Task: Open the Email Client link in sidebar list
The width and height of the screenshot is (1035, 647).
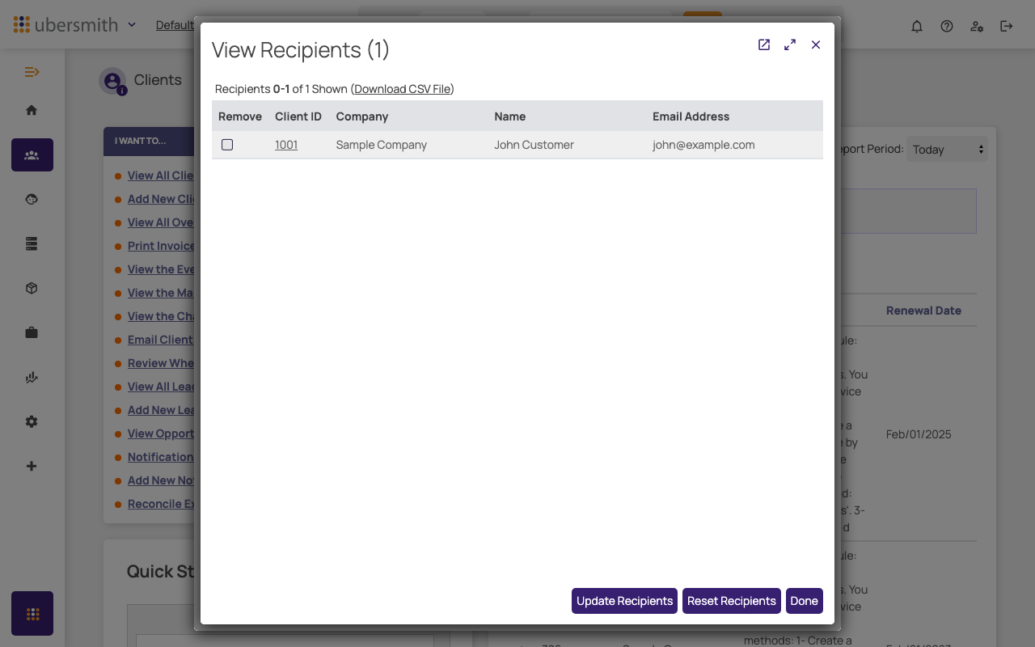Action: [x=160, y=340]
